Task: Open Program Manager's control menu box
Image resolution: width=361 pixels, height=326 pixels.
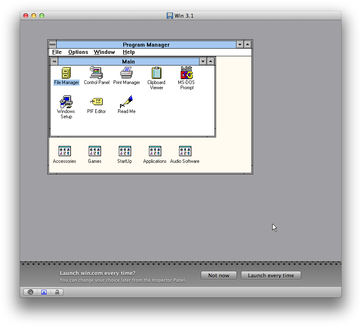Action: click(53, 45)
